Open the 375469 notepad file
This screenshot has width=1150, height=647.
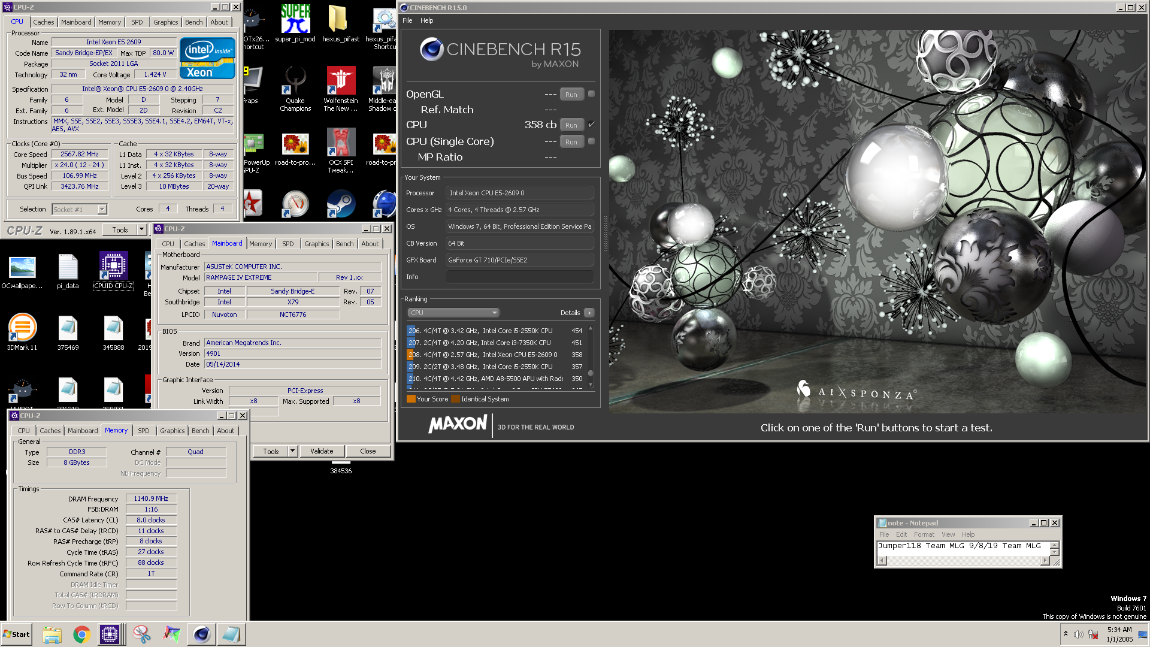point(68,332)
